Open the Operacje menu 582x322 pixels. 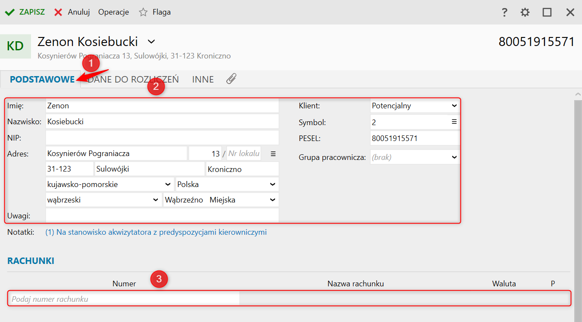tap(113, 12)
